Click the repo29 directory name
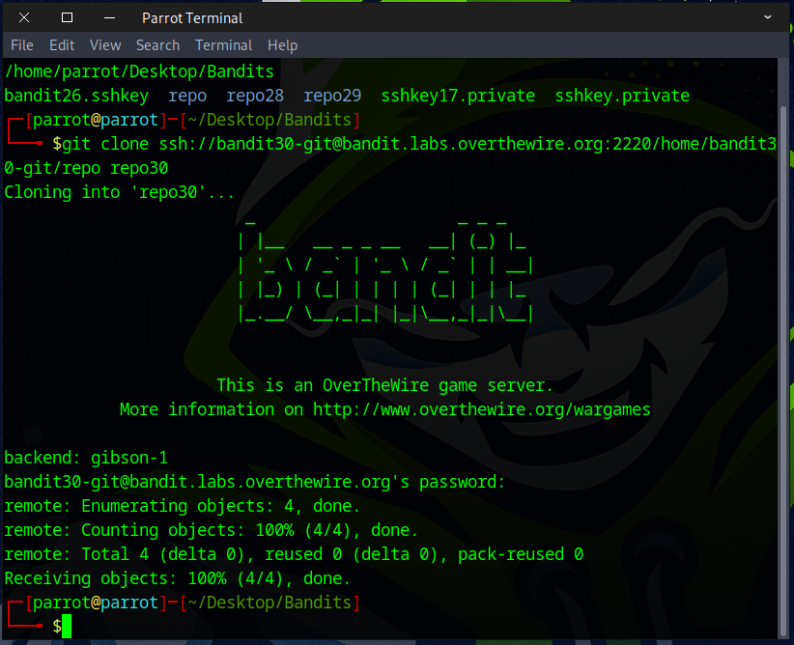794x645 pixels. pyautogui.click(x=332, y=96)
